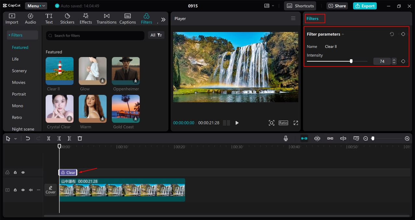Adjust the timeline zoom slider

tap(373, 138)
